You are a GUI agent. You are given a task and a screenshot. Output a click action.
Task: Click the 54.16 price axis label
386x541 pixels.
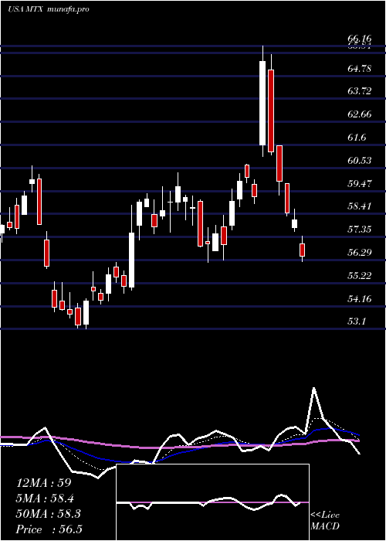tap(360, 298)
